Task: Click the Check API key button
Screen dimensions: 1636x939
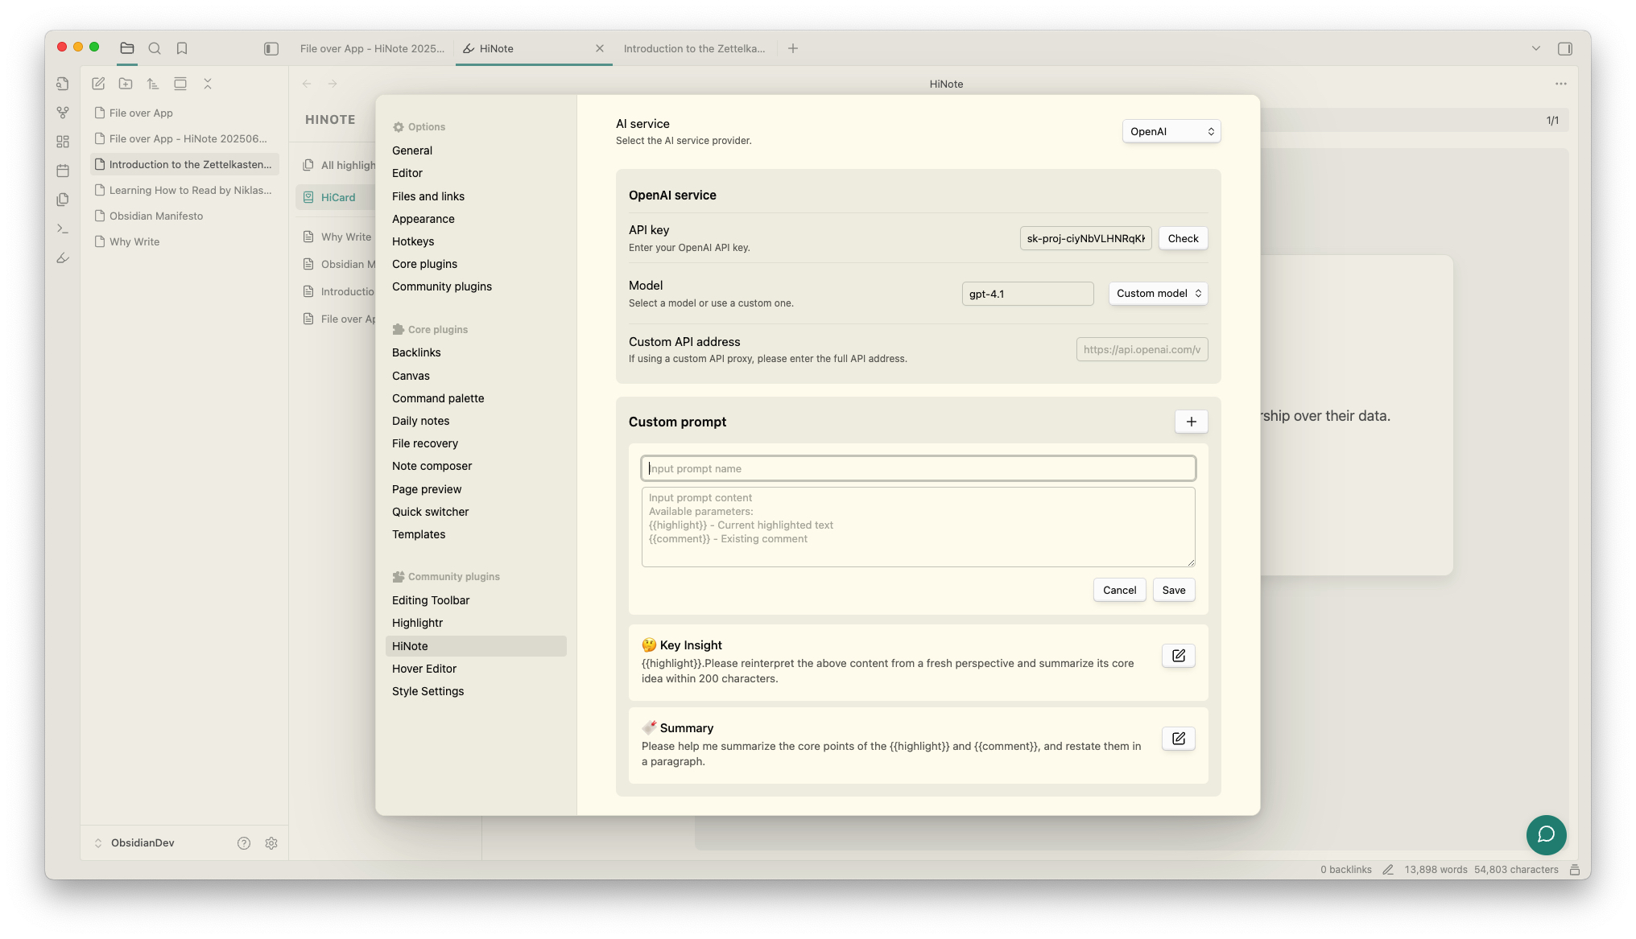Action: pos(1183,238)
